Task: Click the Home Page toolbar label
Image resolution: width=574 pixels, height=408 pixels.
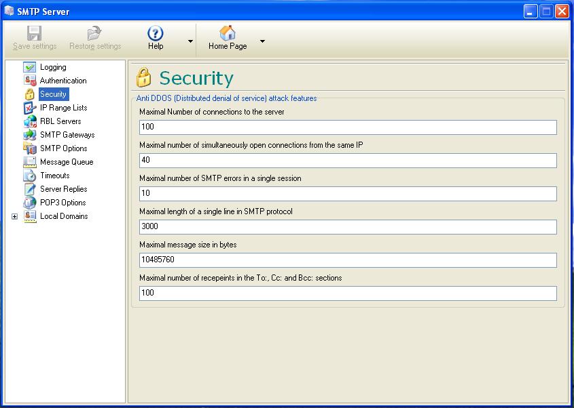Action: [x=228, y=46]
